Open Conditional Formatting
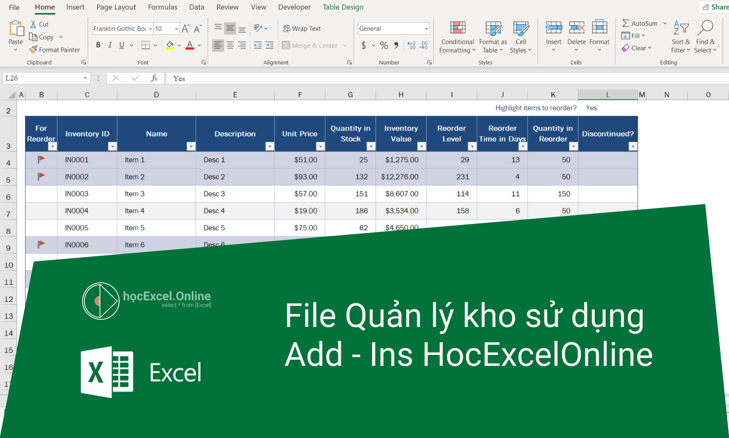Image resolution: width=729 pixels, height=438 pixels. pos(458,28)
